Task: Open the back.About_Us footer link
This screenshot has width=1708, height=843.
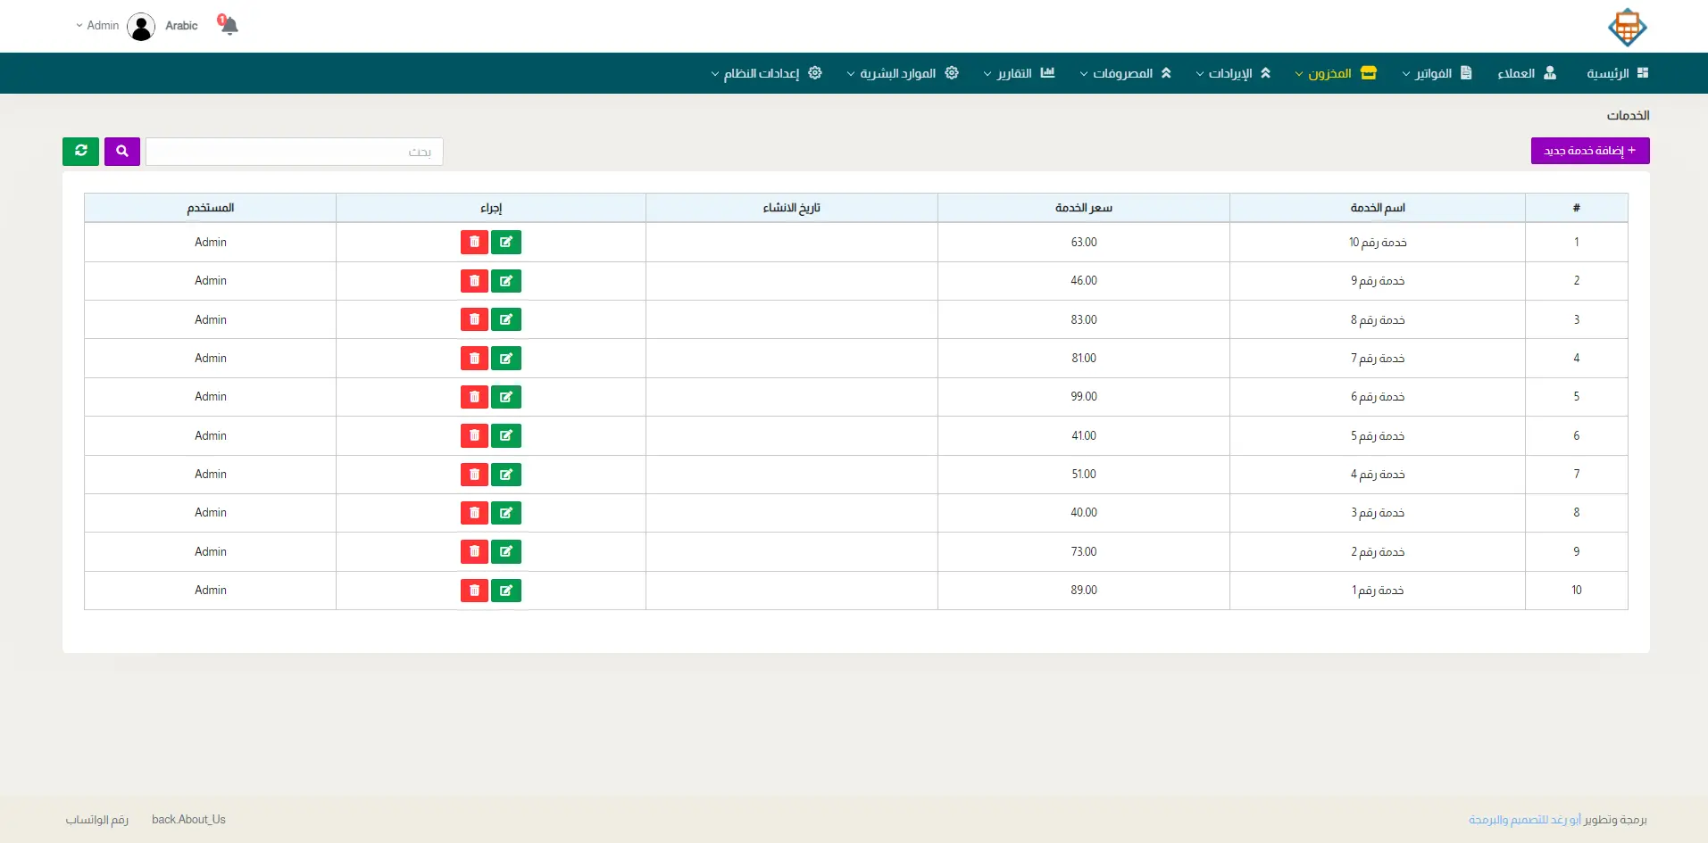Action: point(188,820)
